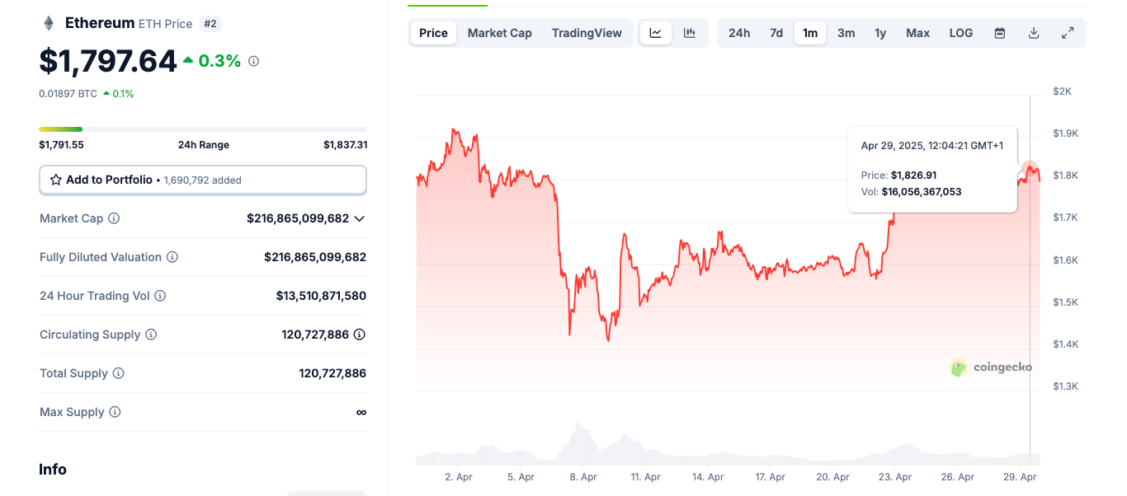Switch to the Market Cap chart tab
Viewport: 1127px width, 496px height.
(499, 32)
